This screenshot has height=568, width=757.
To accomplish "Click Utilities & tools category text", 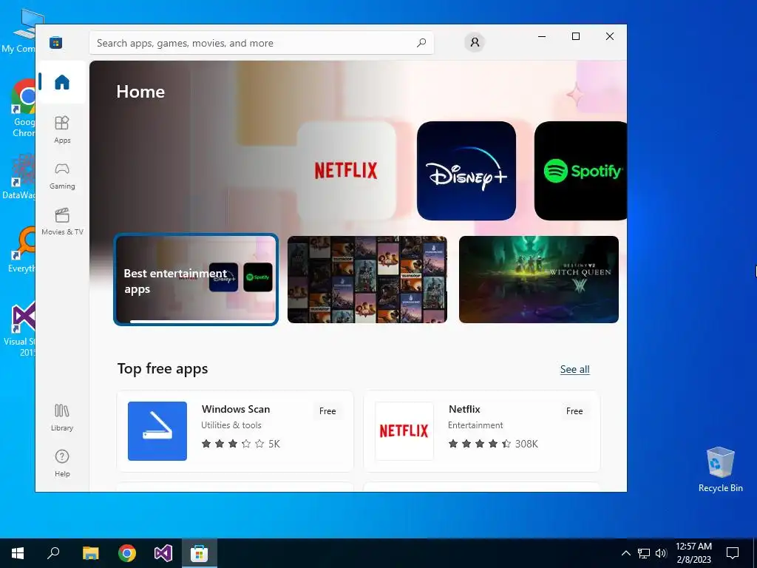I will point(231,425).
